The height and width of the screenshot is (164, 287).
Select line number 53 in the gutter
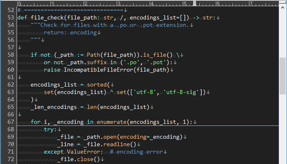tap(11, 17)
